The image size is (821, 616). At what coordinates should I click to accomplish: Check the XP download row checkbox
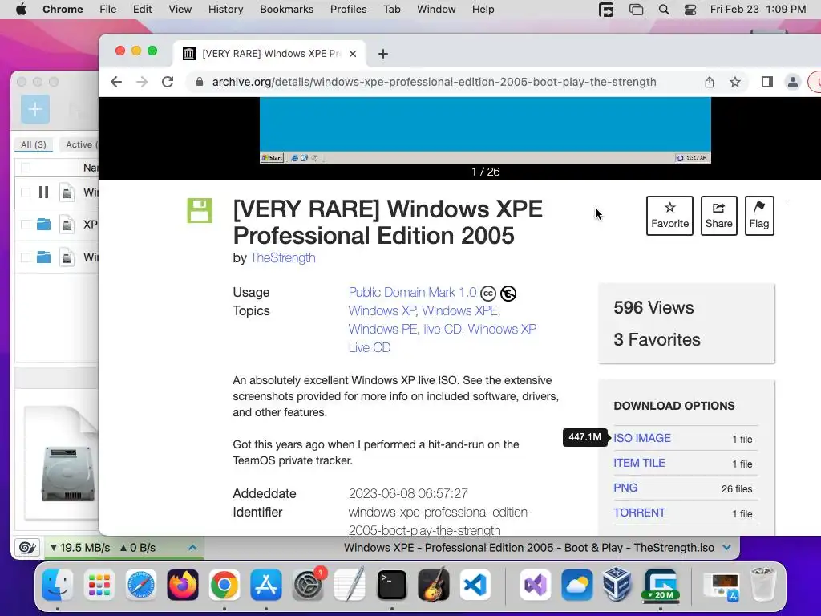(x=26, y=225)
